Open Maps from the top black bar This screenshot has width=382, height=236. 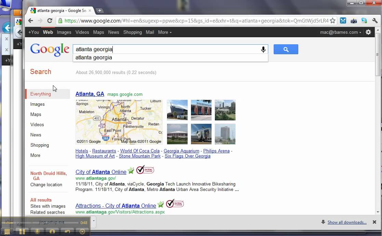[98, 32]
